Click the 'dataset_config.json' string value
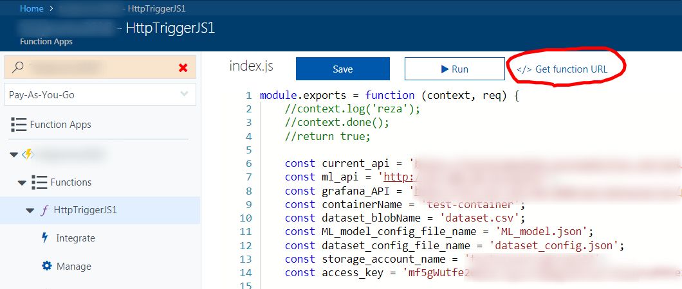682x289 pixels. (555, 245)
